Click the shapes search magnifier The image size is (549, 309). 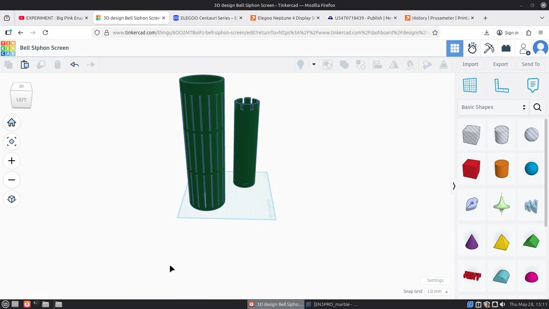[537, 107]
